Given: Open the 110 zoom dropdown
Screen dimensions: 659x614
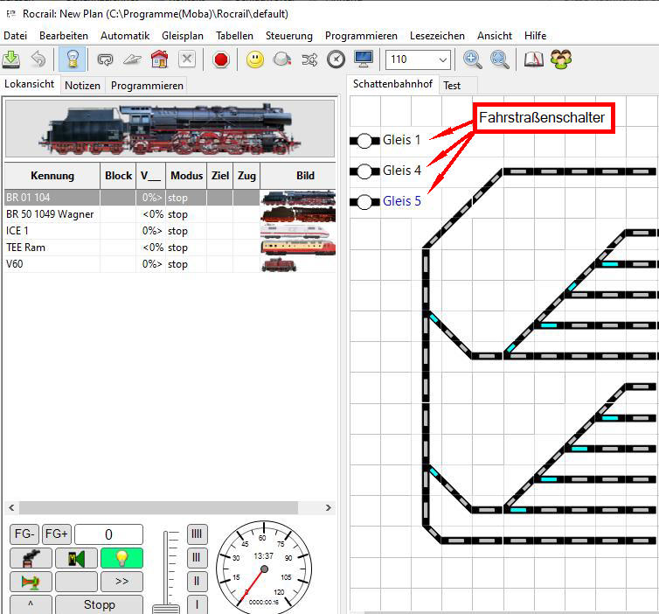Looking at the screenshot, I should (x=442, y=59).
